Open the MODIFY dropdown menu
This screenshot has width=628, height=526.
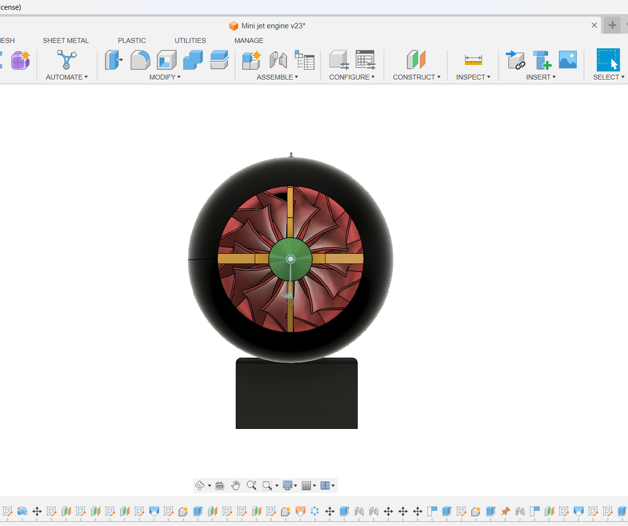pos(165,77)
